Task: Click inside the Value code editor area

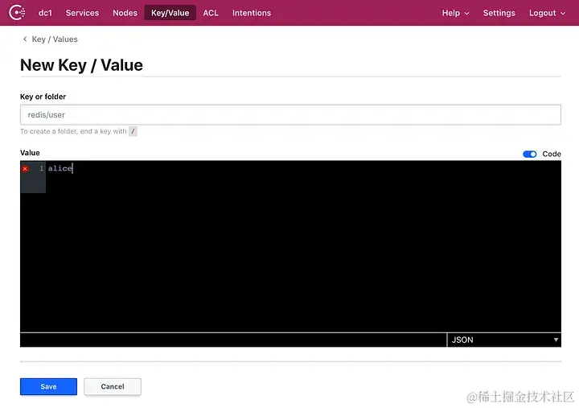Action: pos(290,246)
